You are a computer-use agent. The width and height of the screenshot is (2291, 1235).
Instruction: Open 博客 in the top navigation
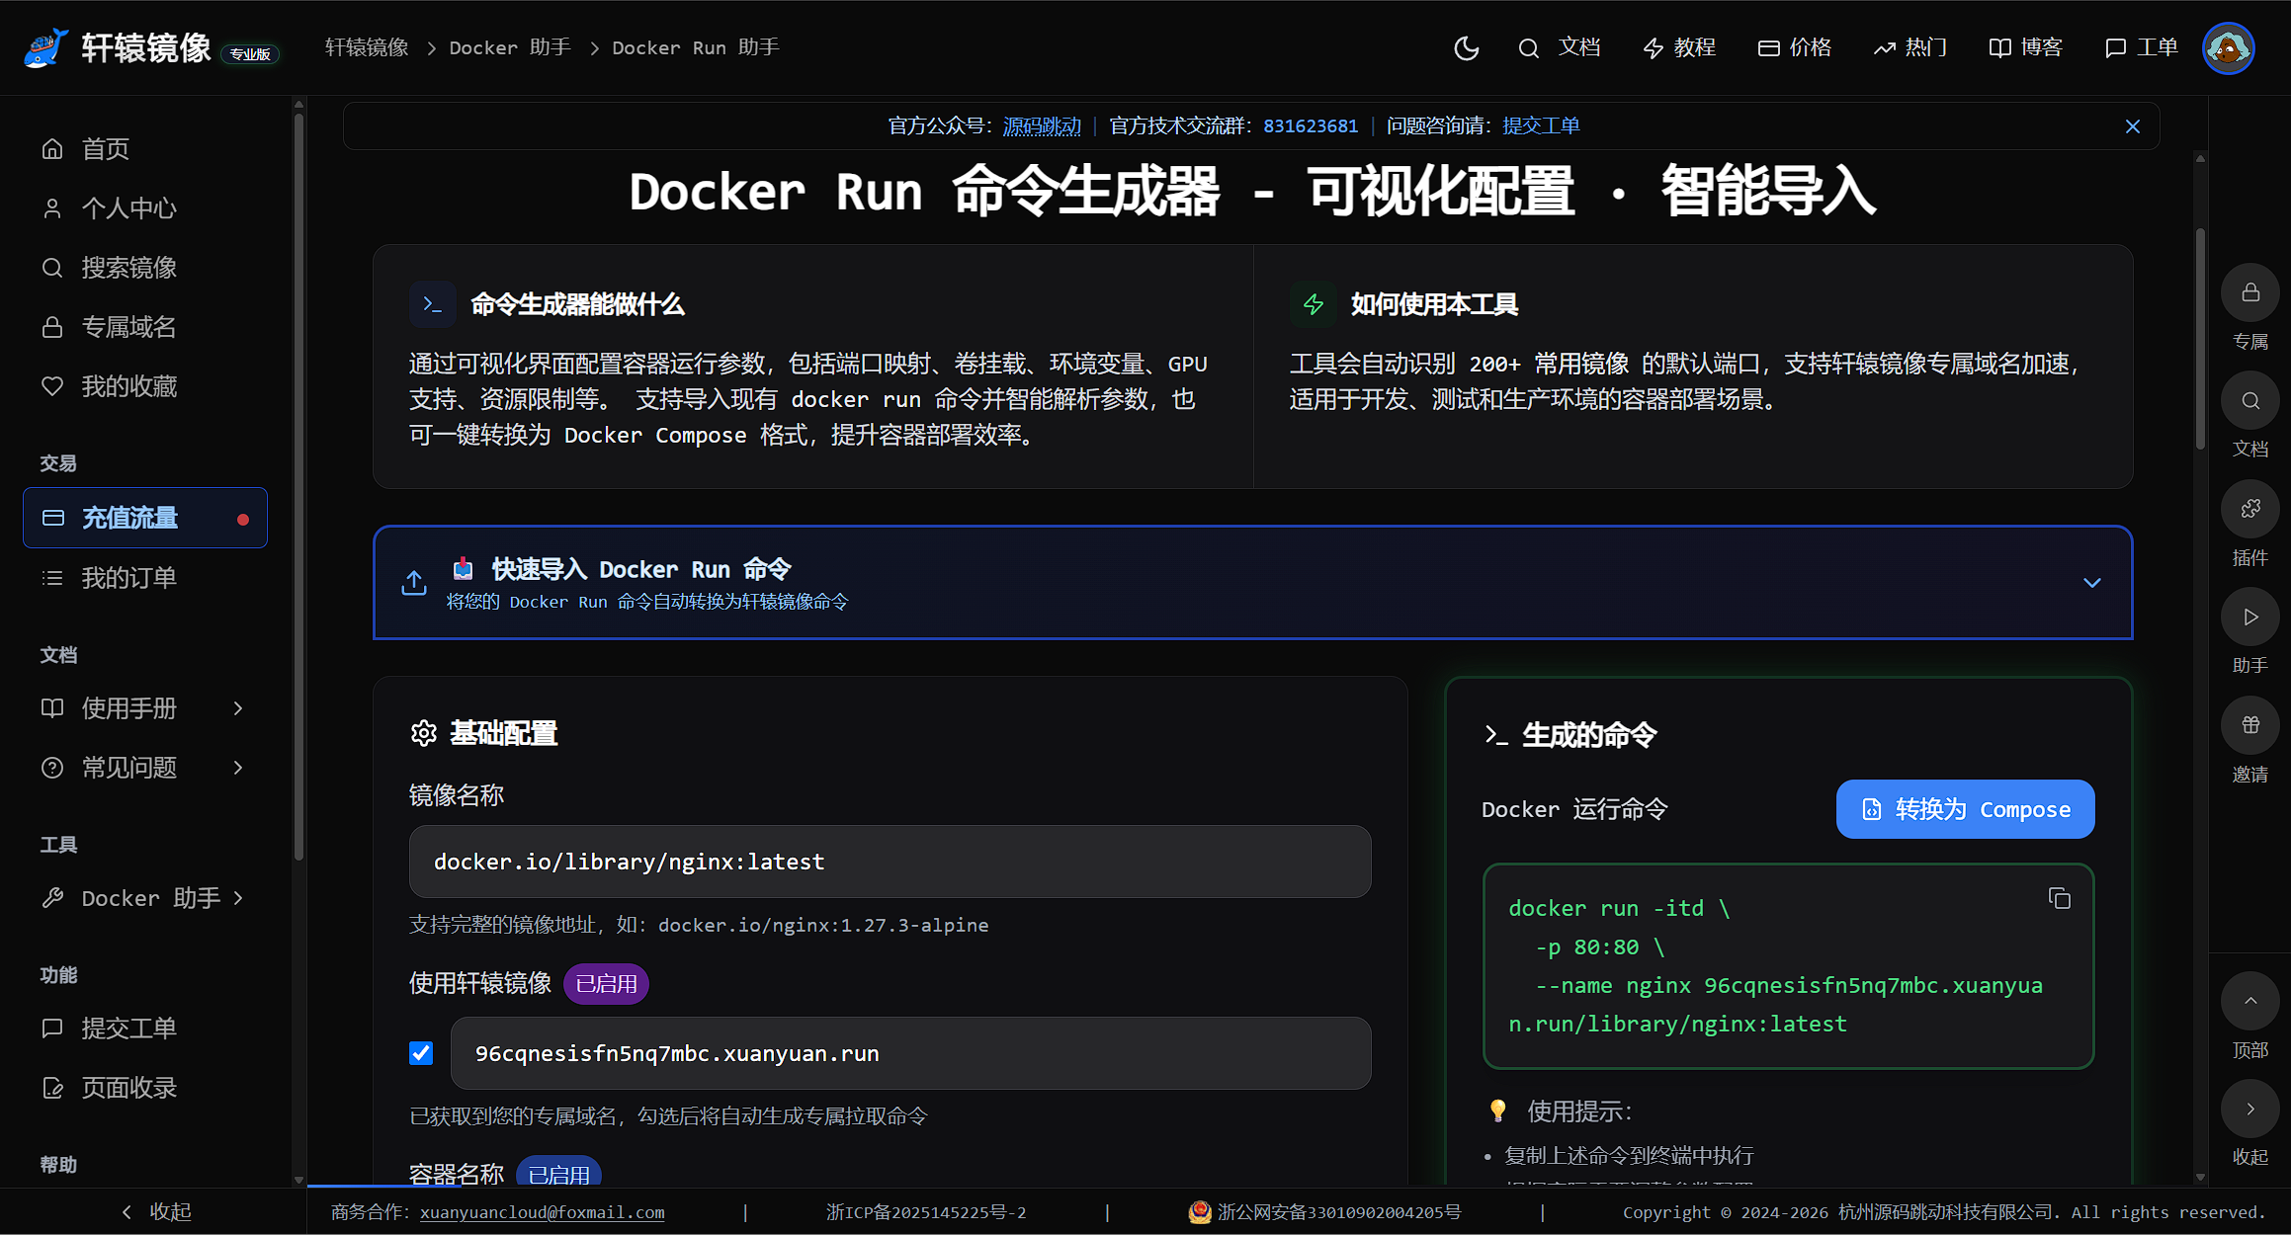[x=2026, y=47]
